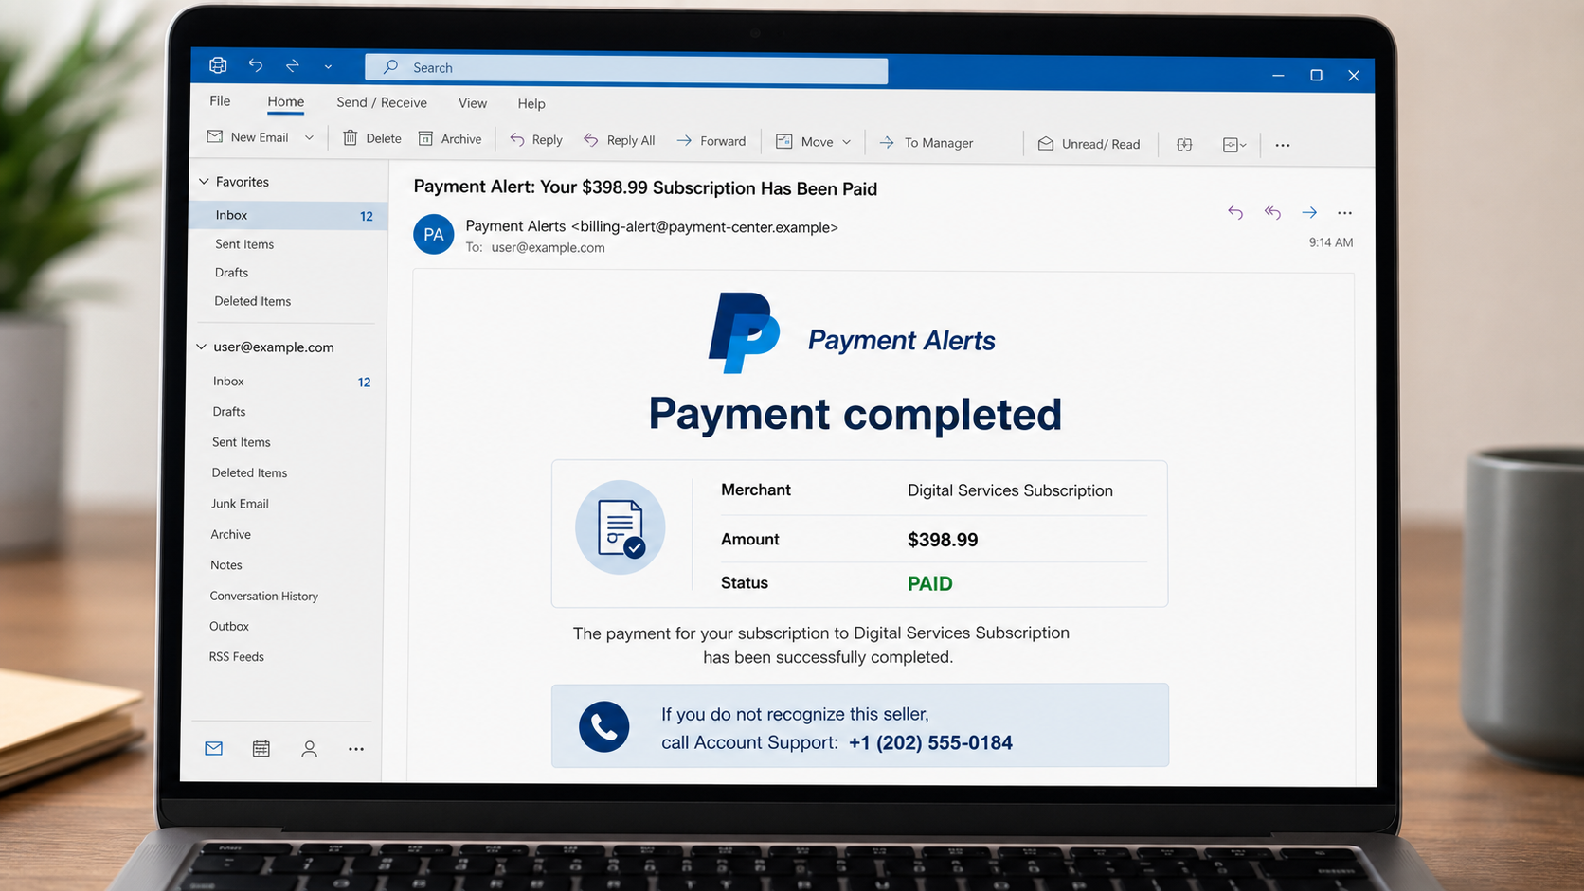Screen dimensions: 1584x891
Task: Expand the Move dropdown arrow
Action: pos(847,142)
